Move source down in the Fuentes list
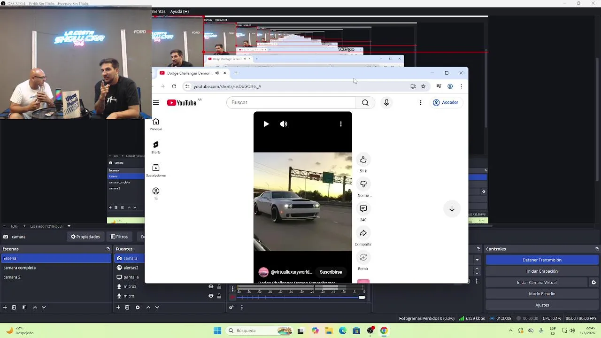Viewport: 601px width, 338px height. point(157,307)
